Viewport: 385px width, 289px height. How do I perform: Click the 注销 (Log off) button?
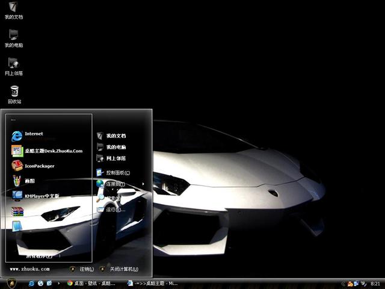(82, 269)
